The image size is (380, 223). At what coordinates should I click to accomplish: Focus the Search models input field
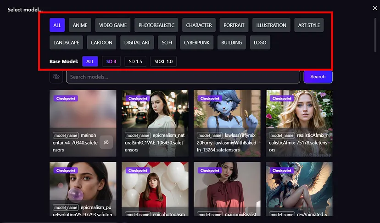183,77
